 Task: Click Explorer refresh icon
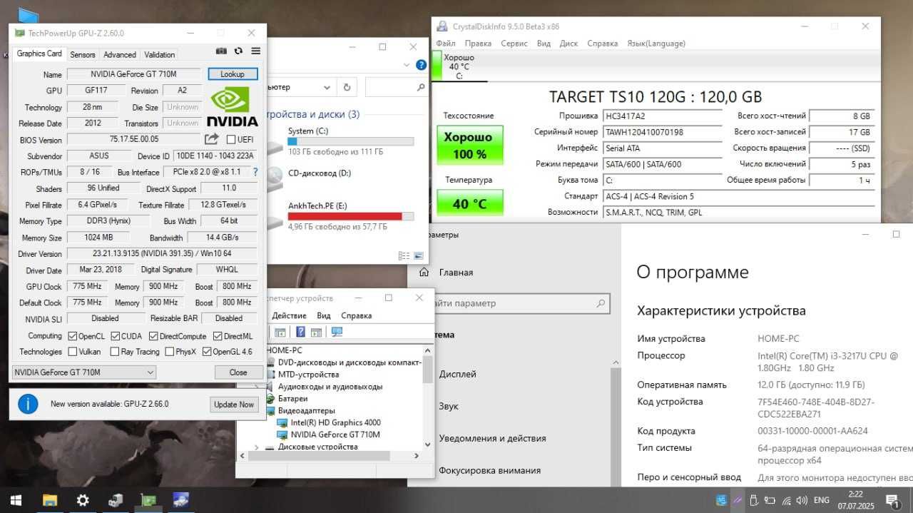point(347,87)
